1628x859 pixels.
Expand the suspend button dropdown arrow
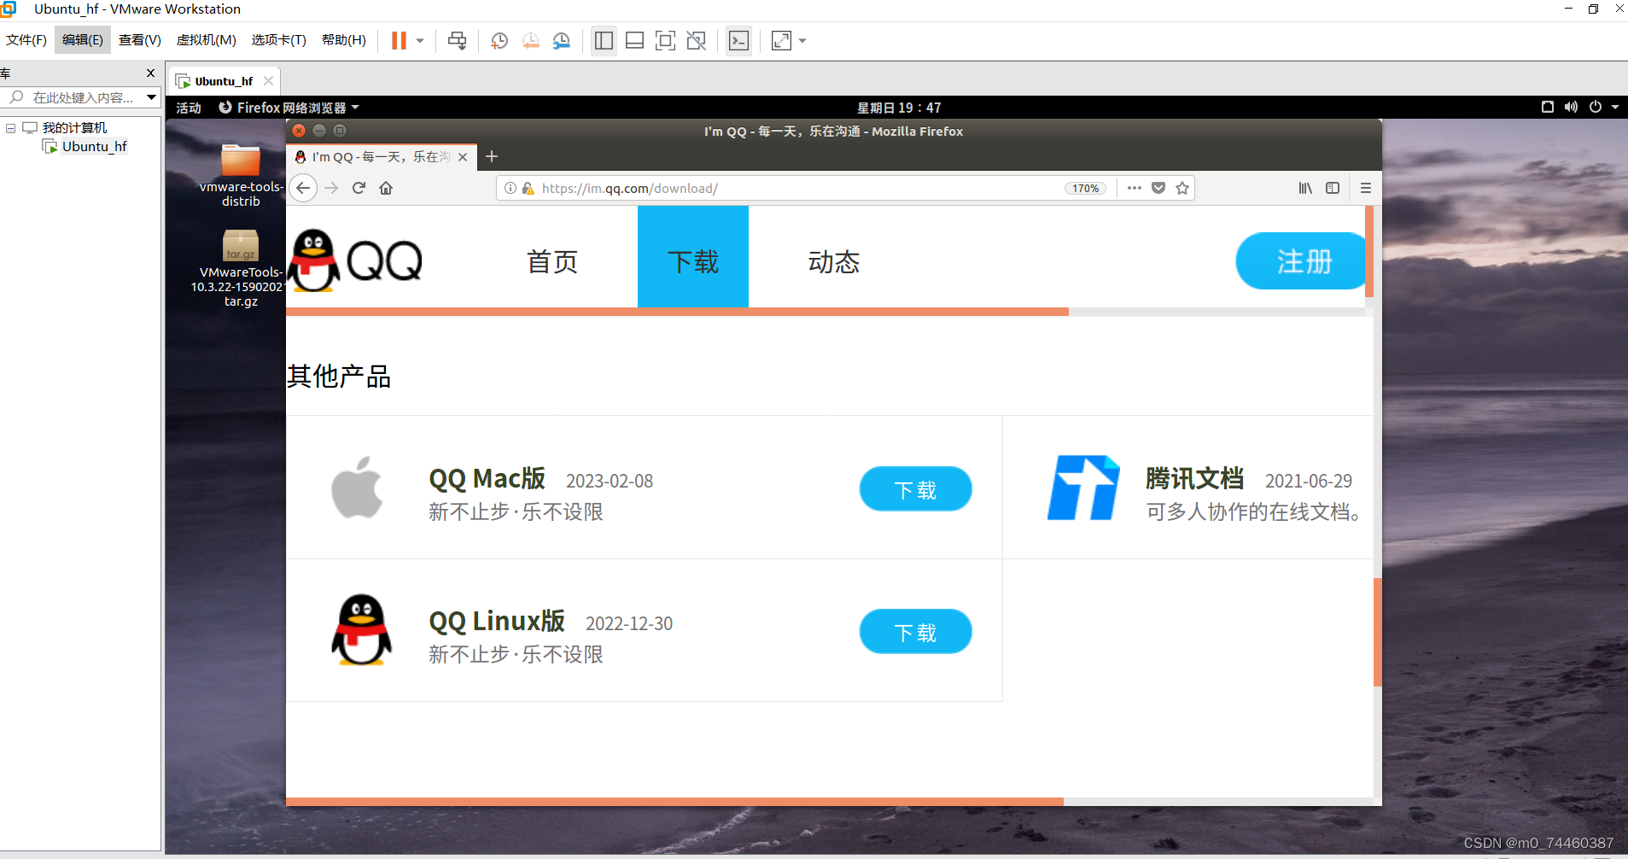pyautogui.click(x=419, y=40)
